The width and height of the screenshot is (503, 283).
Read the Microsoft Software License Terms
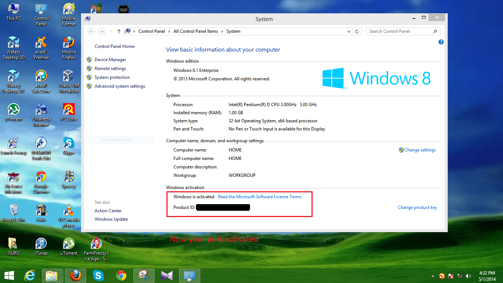pyautogui.click(x=260, y=197)
